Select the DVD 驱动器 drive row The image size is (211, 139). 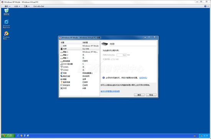pos(79,64)
